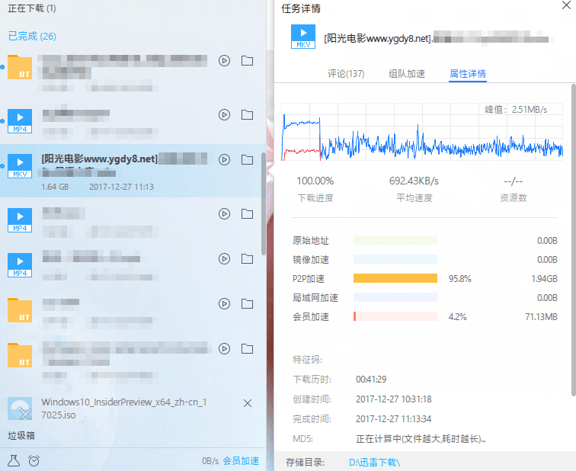This screenshot has width=576, height=471.
Task: Play the MP4 task directly above the MKV task
Action: tap(224, 115)
